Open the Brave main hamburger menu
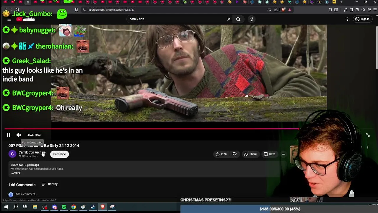The image size is (378, 213). click(375, 10)
